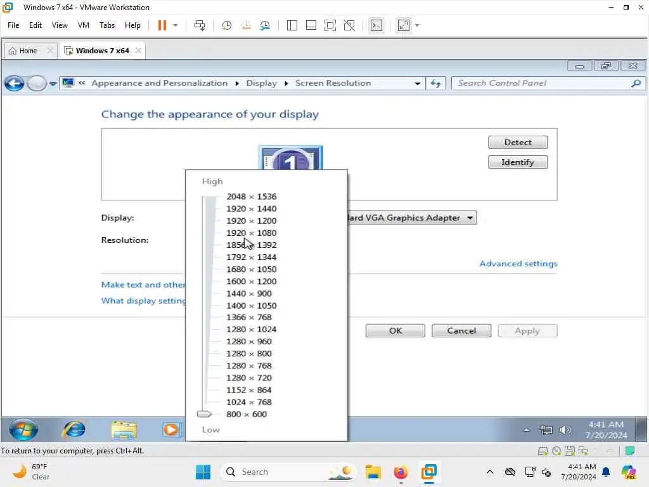Click the Detect button
The width and height of the screenshot is (649, 487).
517,143
